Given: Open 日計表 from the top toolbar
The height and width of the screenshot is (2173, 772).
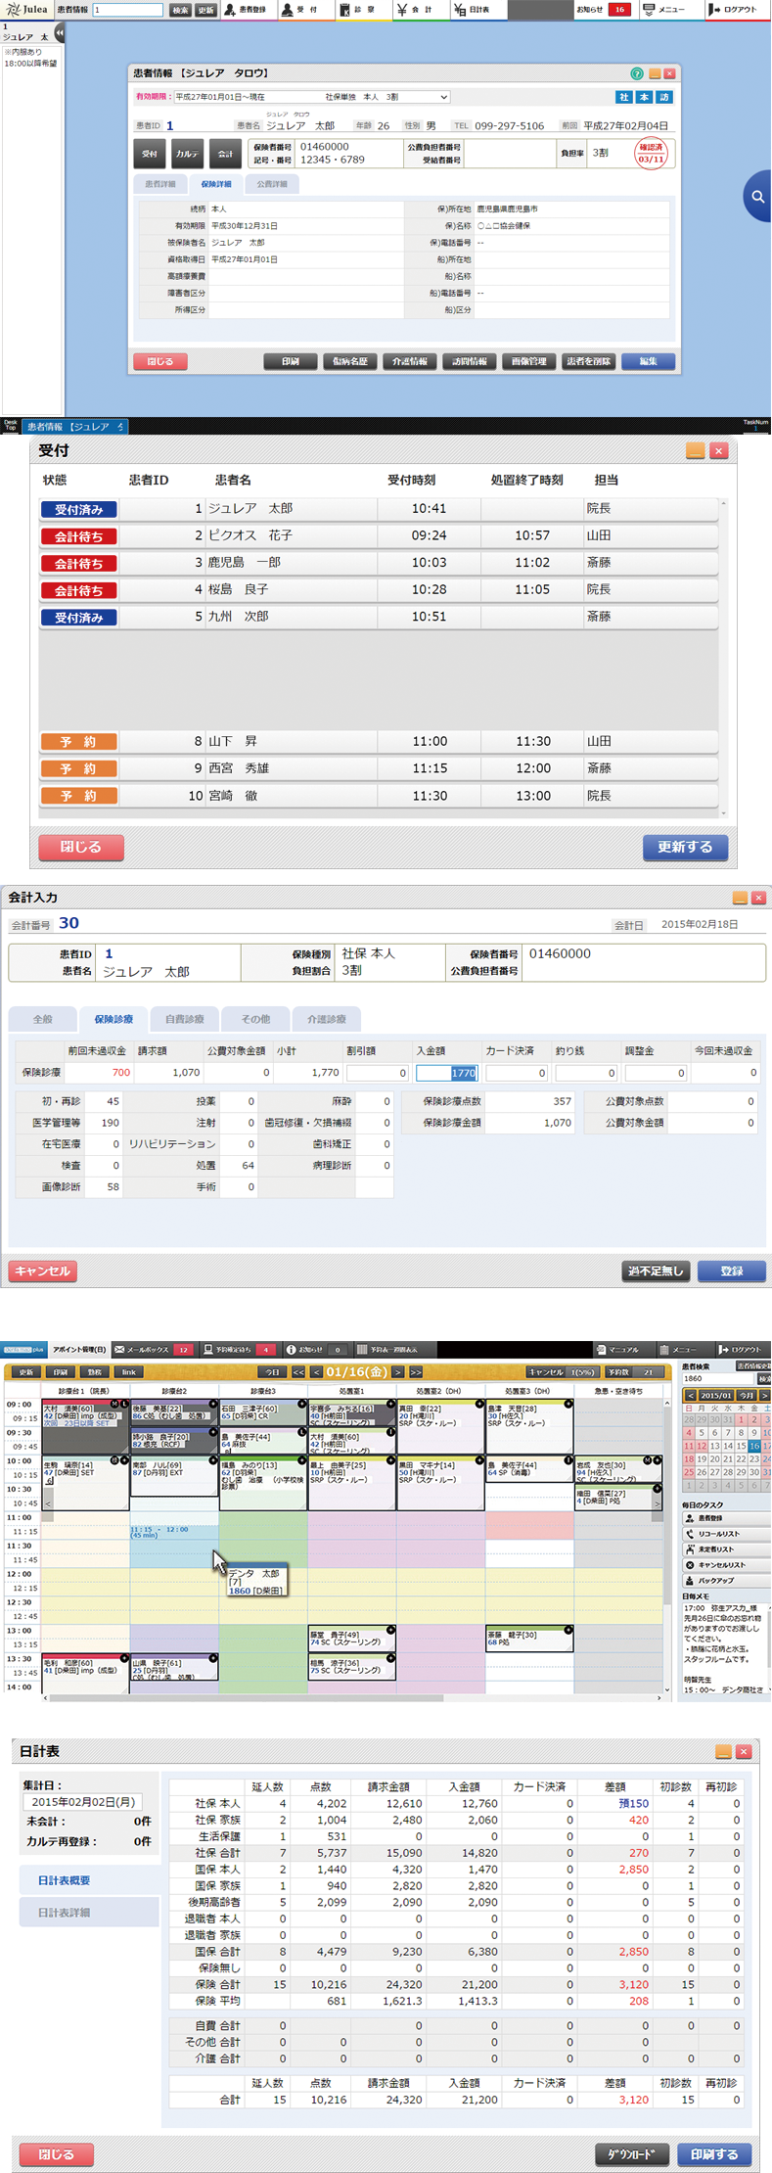Looking at the screenshot, I should pos(472,10).
